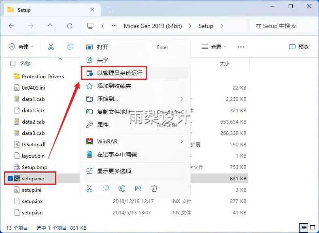
Task: Choose 在记事本中编辑 menu entry
Action: [135, 154]
